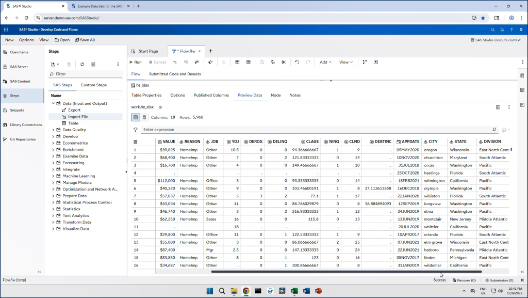This screenshot has height=298, width=528.
Task: Switch to table view toggle
Action: (136, 117)
